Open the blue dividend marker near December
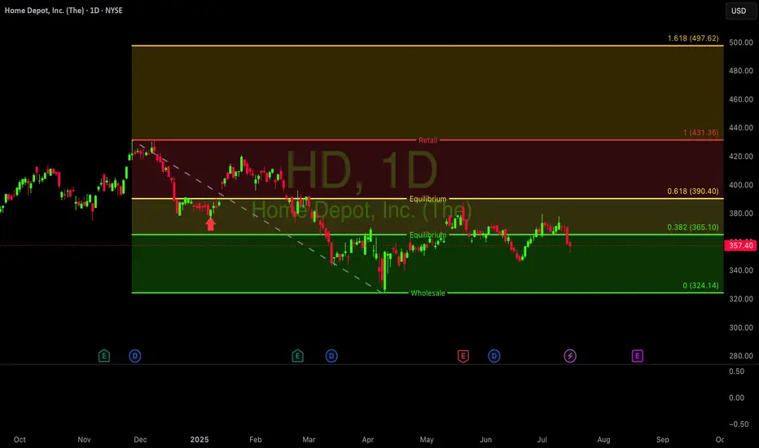Screen dimensions: 759x448 point(135,356)
